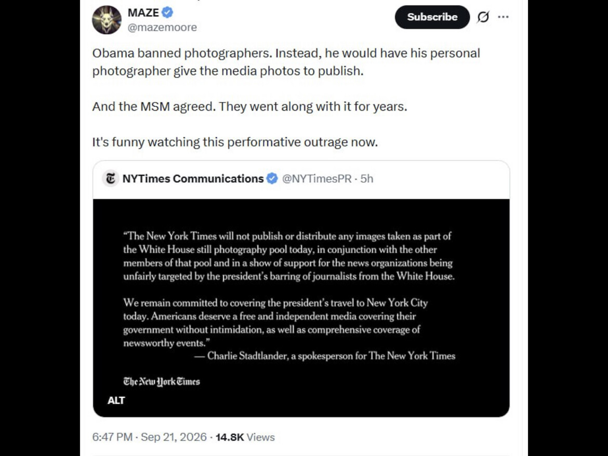Screen dimensions: 608x456
Task: Open the quoted tweet card header
Action: tap(301, 179)
